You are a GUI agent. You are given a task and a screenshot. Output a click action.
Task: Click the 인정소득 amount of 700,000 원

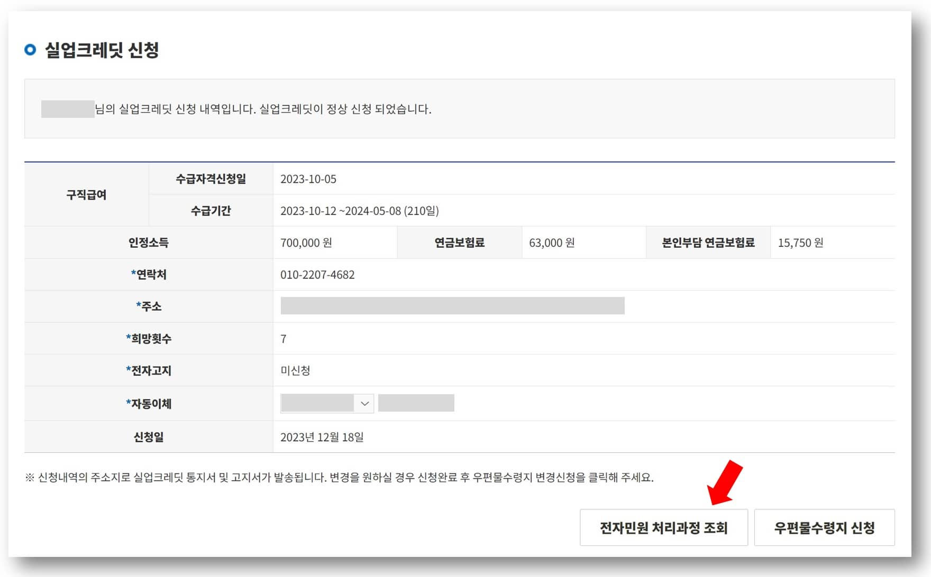(308, 243)
